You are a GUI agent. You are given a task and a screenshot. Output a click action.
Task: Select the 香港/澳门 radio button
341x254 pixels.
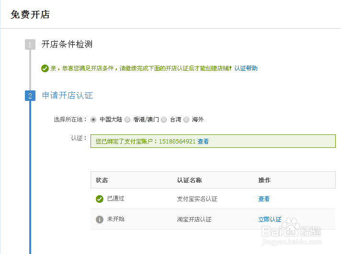(127, 120)
